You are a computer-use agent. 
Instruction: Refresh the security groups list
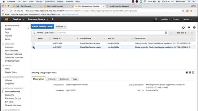pos(183,27)
